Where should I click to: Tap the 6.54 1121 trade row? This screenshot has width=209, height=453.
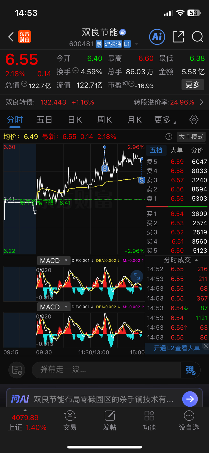click(x=177, y=318)
